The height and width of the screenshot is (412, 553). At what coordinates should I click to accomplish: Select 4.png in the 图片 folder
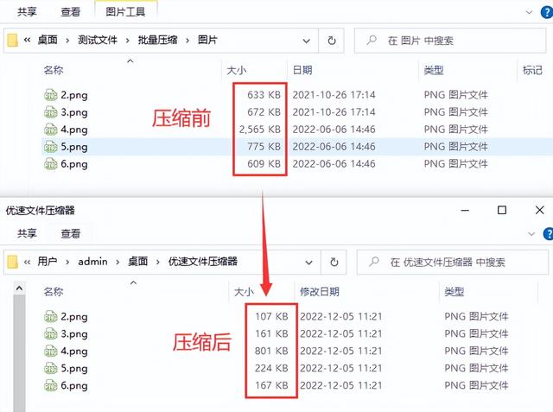click(x=74, y=130)
